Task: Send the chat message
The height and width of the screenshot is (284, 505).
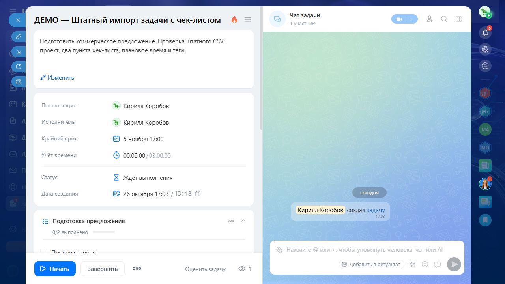Action: click(454, 264)
